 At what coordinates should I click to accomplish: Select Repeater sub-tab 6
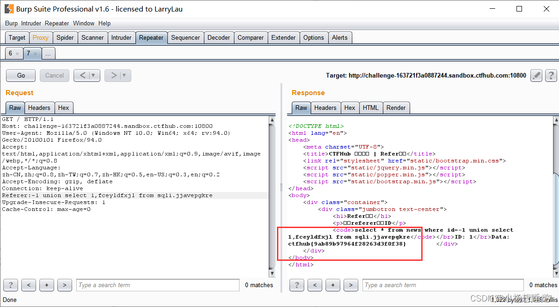point(11,54)
